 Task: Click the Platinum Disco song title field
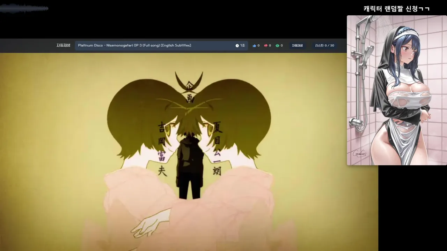coord(161,46)
